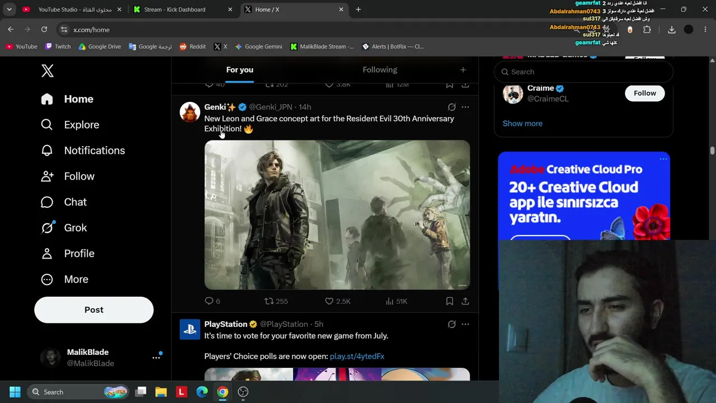Open a new browser tab
This screenshot has height=403, width=716.
coord(358,10)
